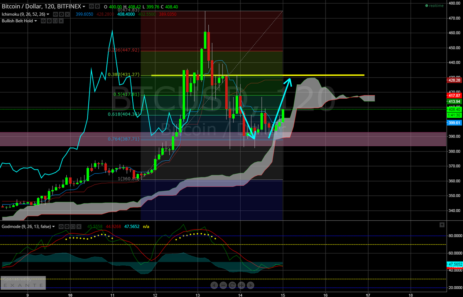Image resolution: width=463 pixels, height=297 pixels.
Task: Select the red 428.28 price label on axis
Action: pos(454,80)
